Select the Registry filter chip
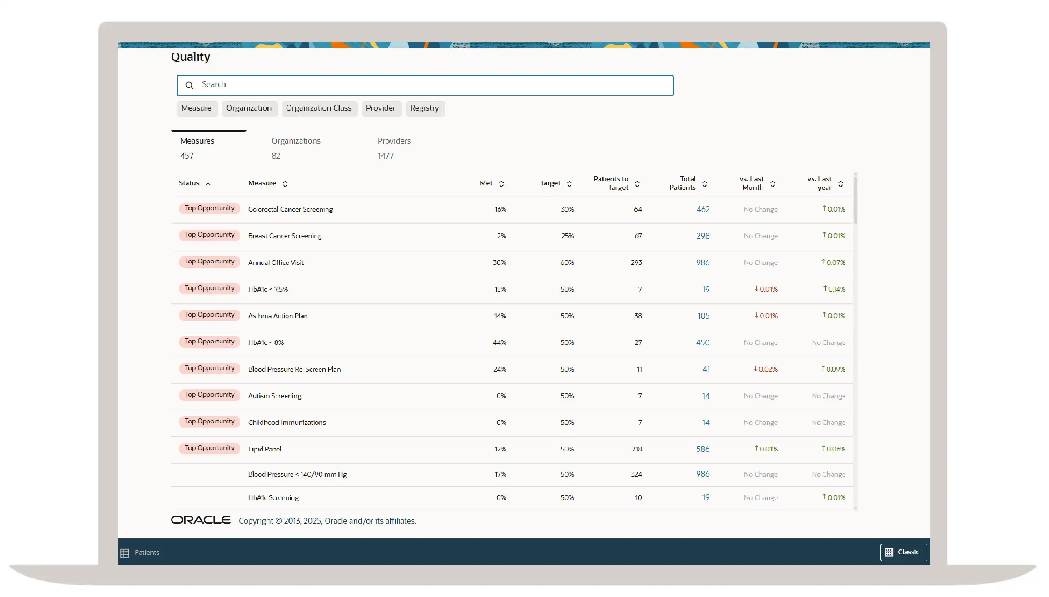1049x597 pixels. click(x=424, y=108)
